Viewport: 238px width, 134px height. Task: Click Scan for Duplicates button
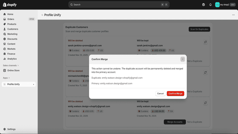(199, 29)
